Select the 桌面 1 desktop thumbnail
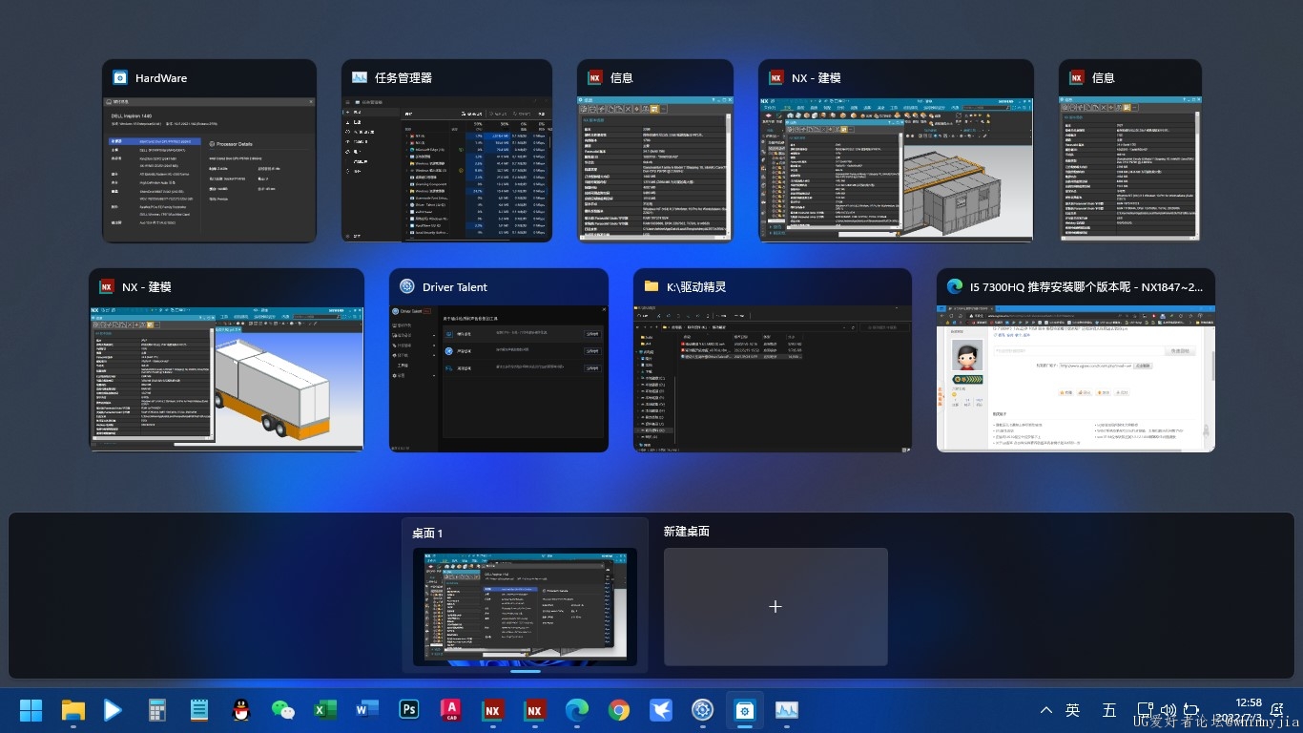 click(525, 606)
